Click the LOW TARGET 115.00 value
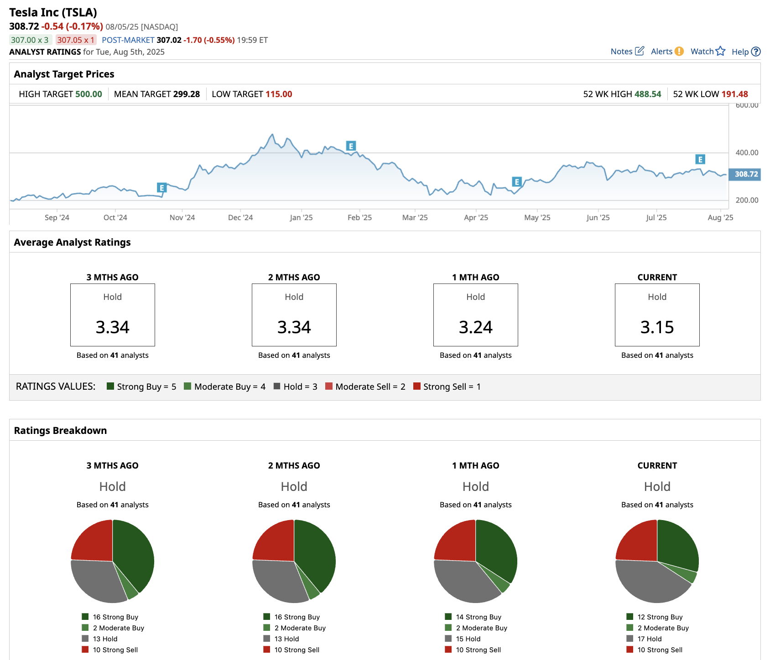Screen dimensions: 770x660 [279, 94]
